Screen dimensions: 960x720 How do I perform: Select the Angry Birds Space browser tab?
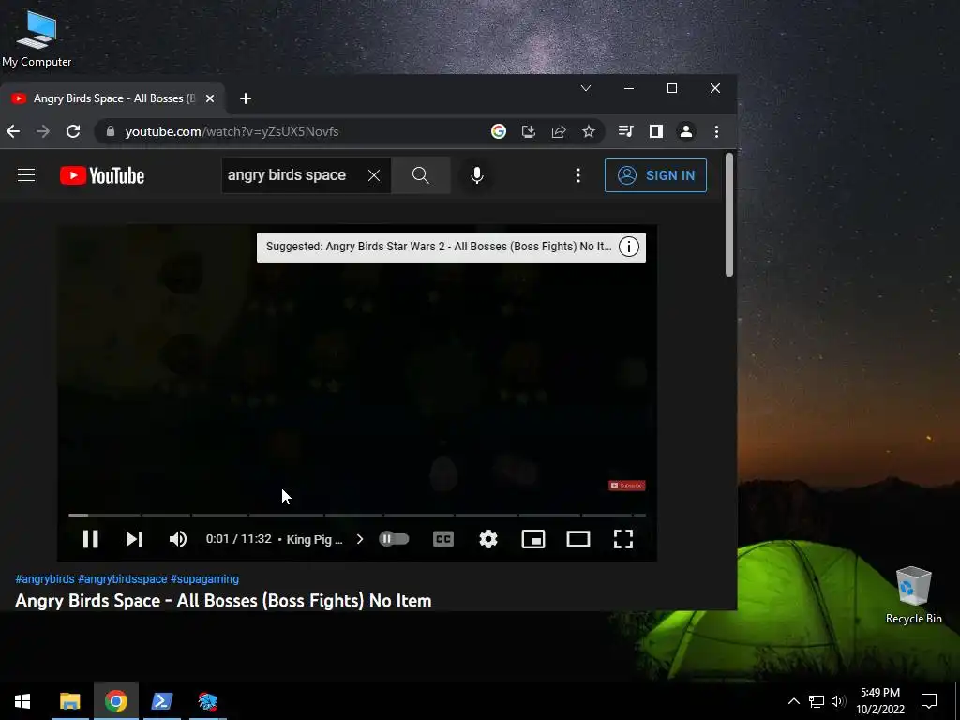coord(113,98)
